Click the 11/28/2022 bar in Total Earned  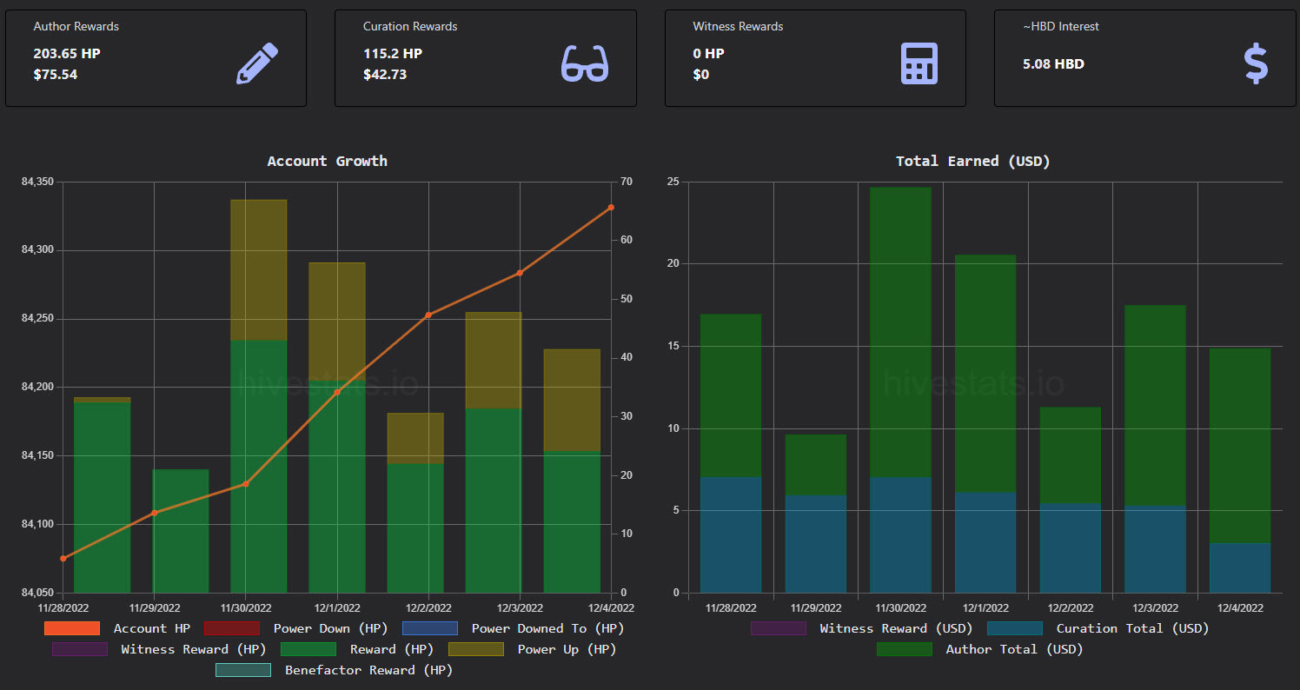(731, 454)
